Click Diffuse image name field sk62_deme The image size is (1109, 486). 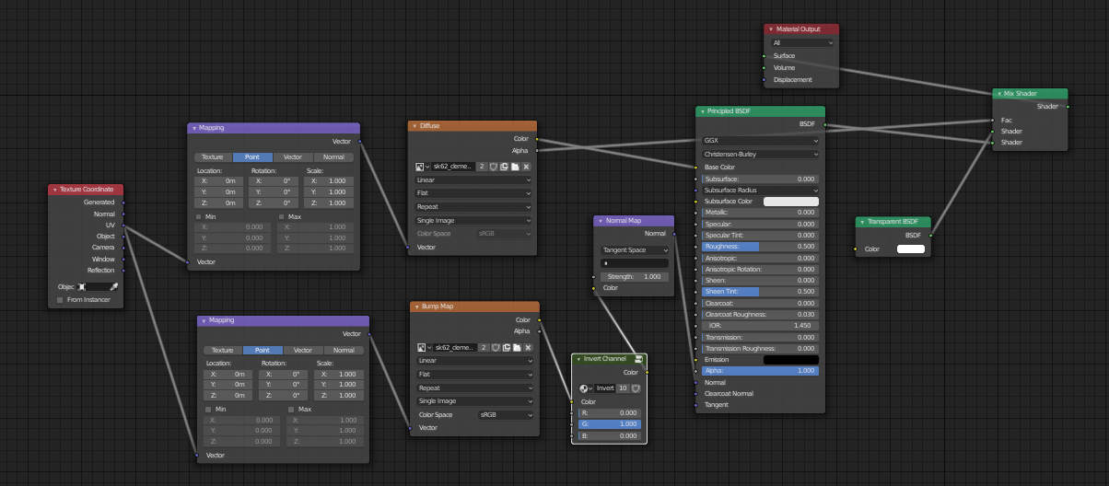tap(454, 167)
